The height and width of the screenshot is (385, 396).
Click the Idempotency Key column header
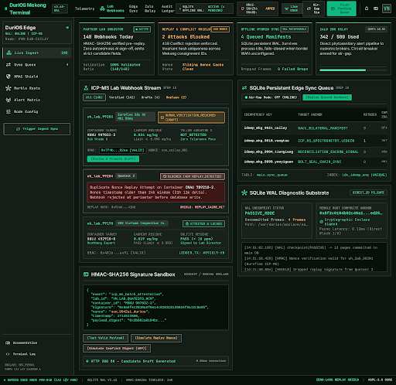click(x=258, y=114)
